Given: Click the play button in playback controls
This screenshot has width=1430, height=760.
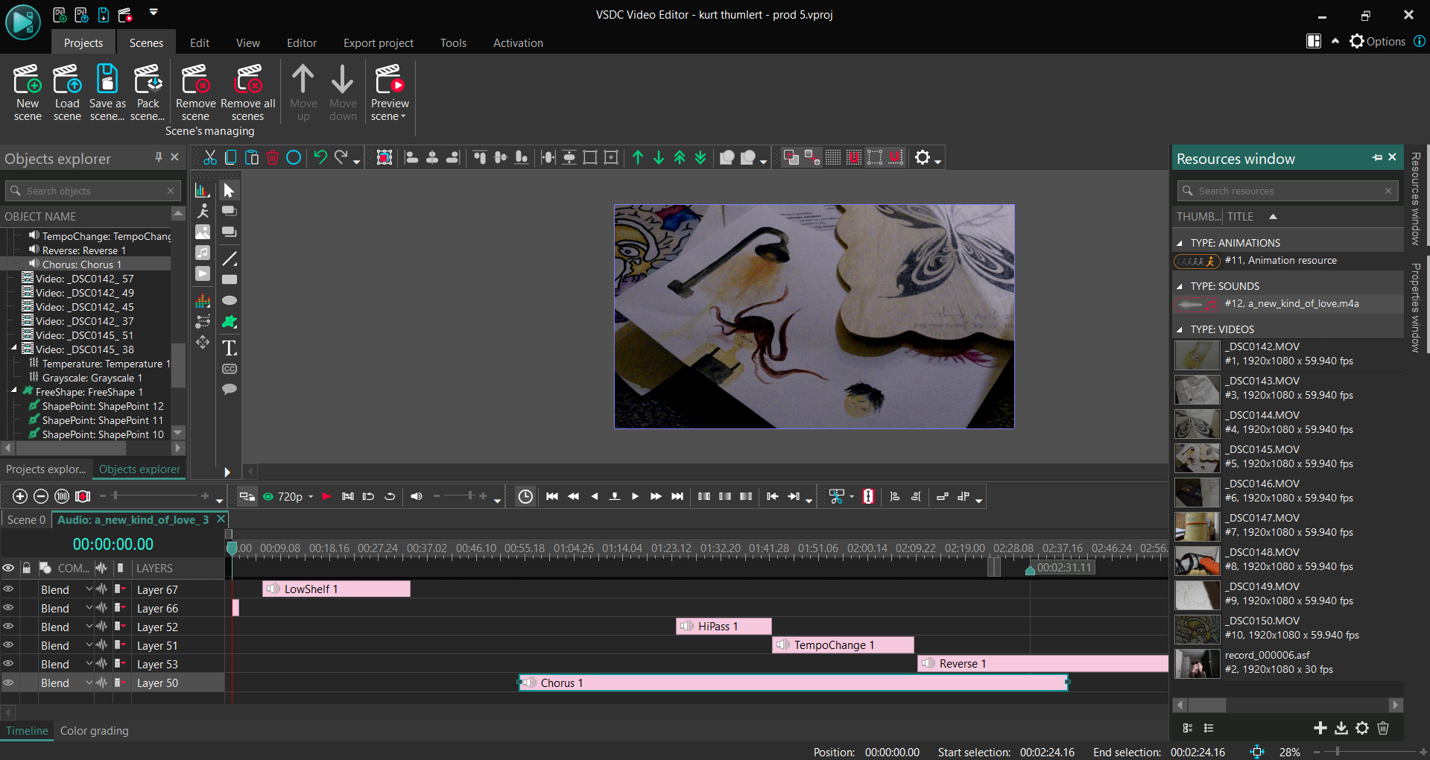Looking at the screenshot, I should click(x=635, y=496).
